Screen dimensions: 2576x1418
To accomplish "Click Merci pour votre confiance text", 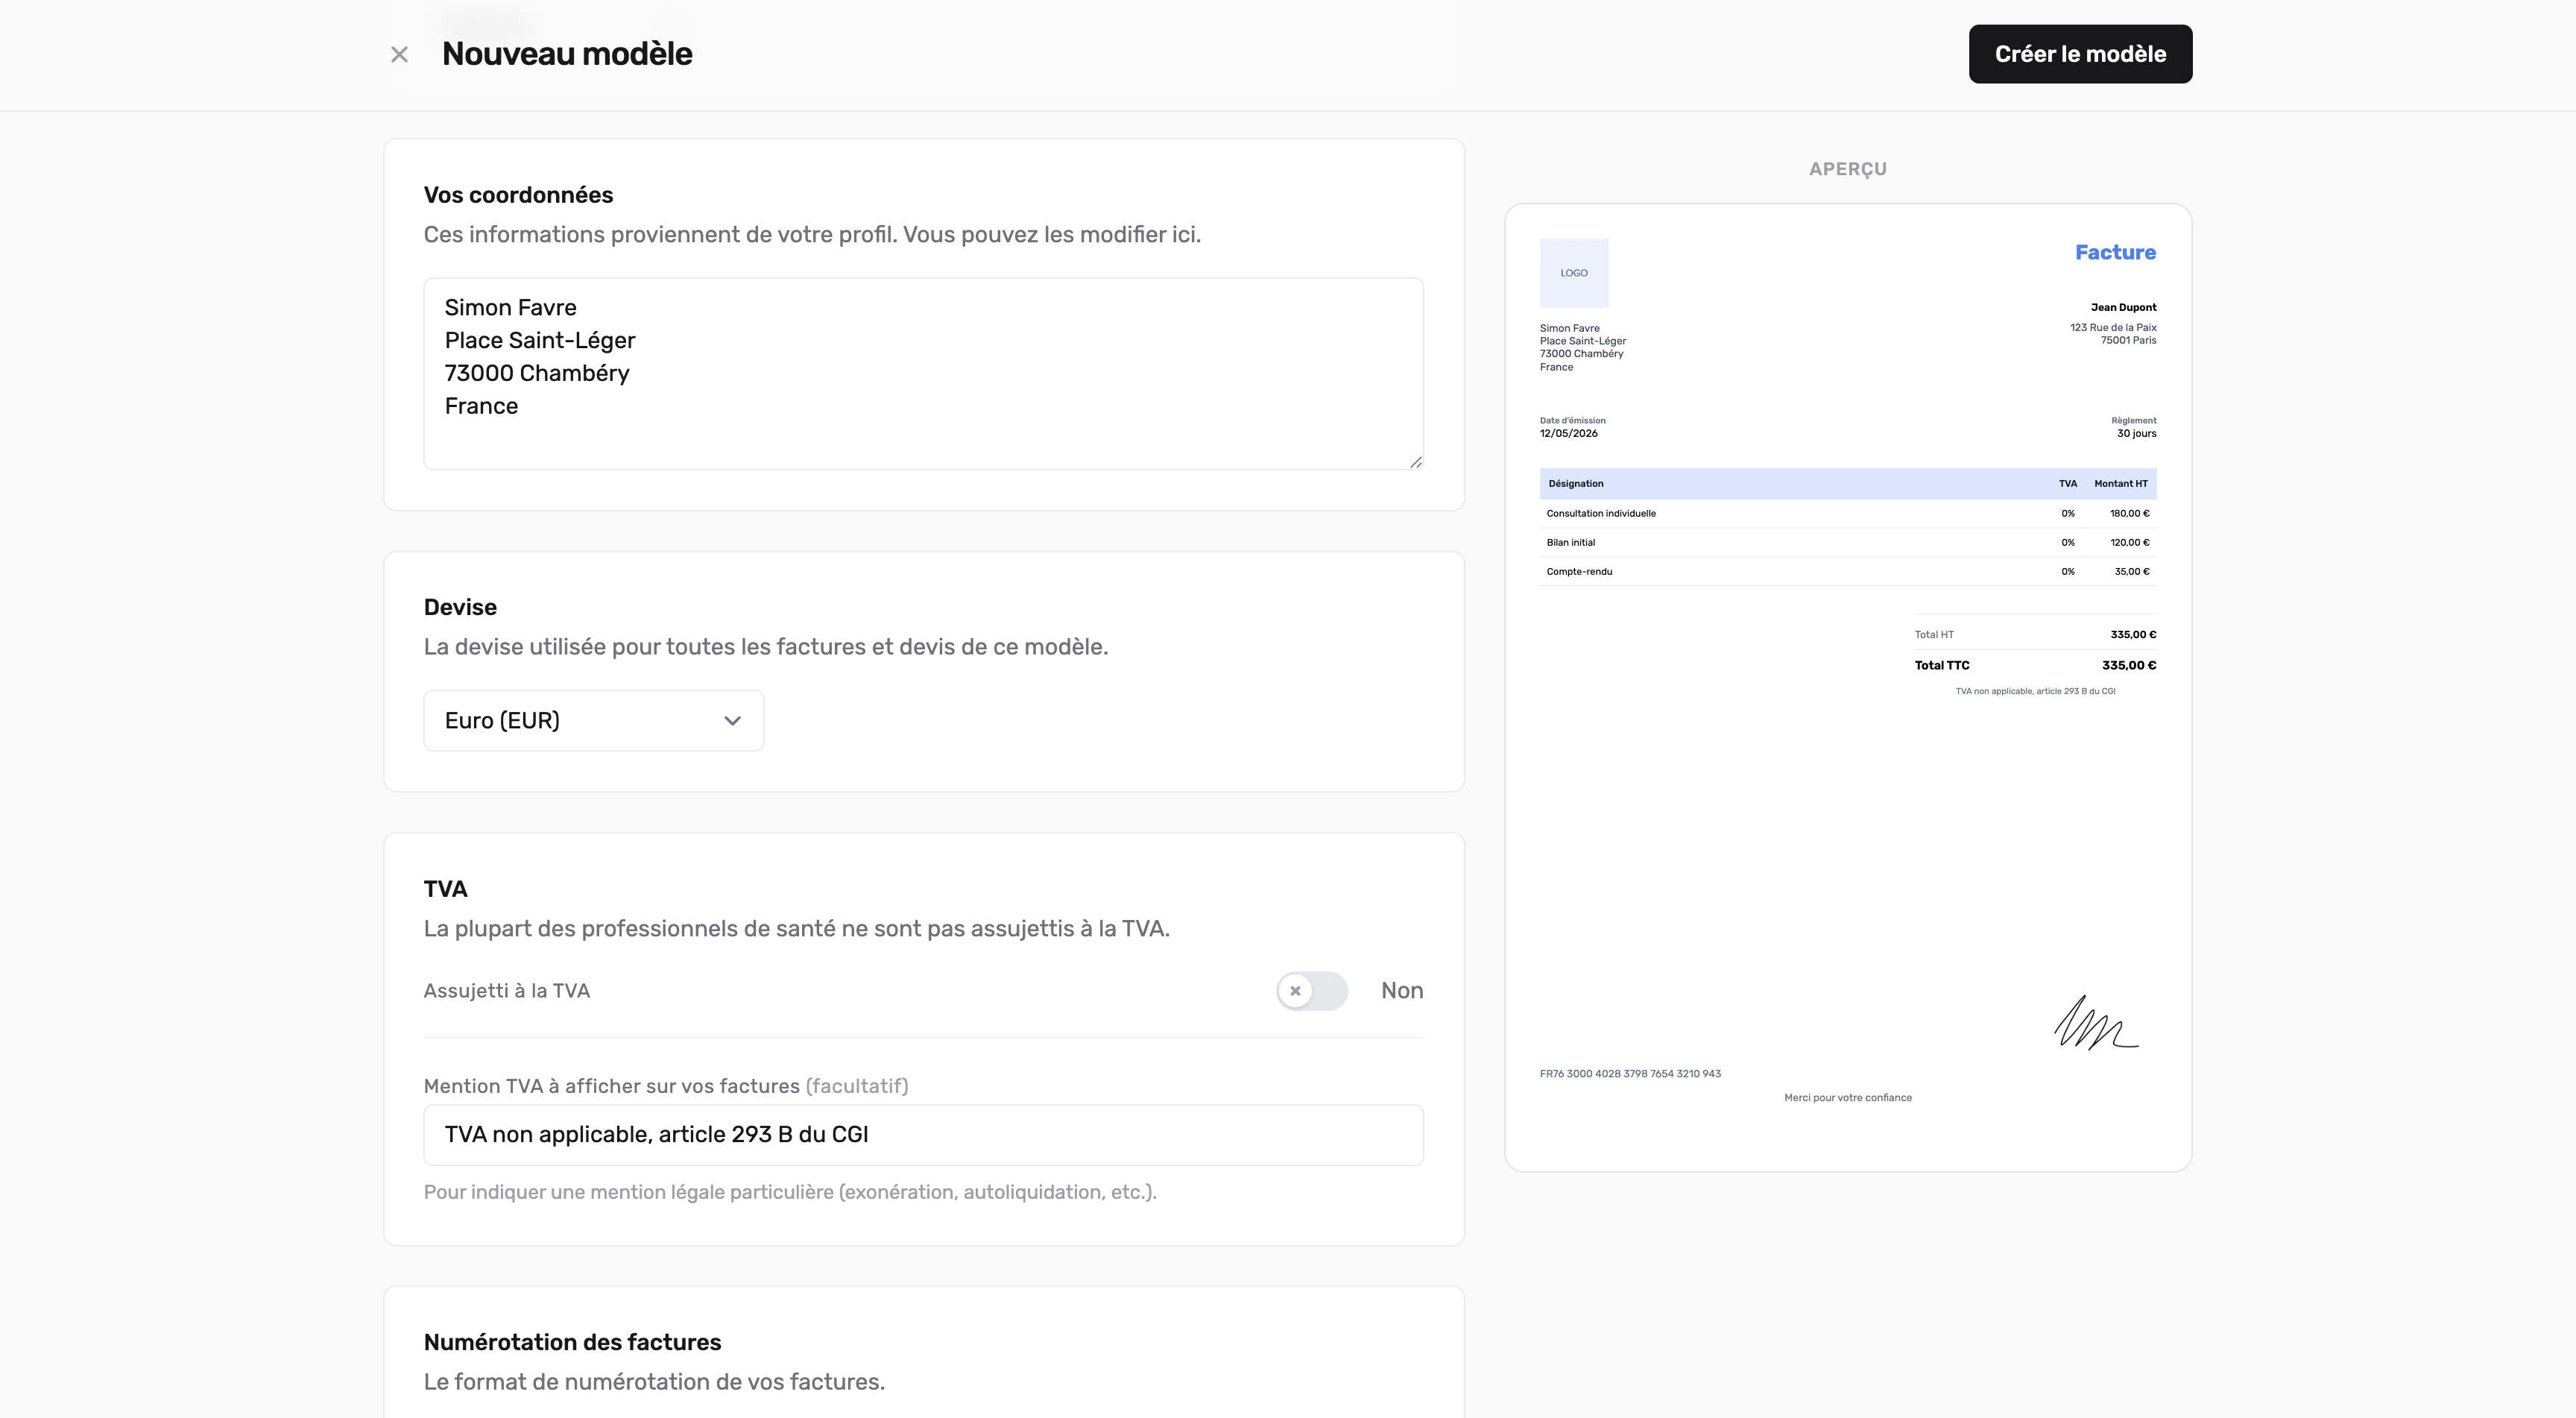I will 1847,1097.
